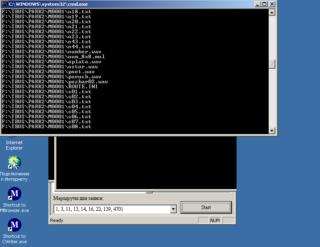The width and height of the screenshot is (320, 247).
Task: Maximize the cmd.exe window
Action: (x=264, y=4)
